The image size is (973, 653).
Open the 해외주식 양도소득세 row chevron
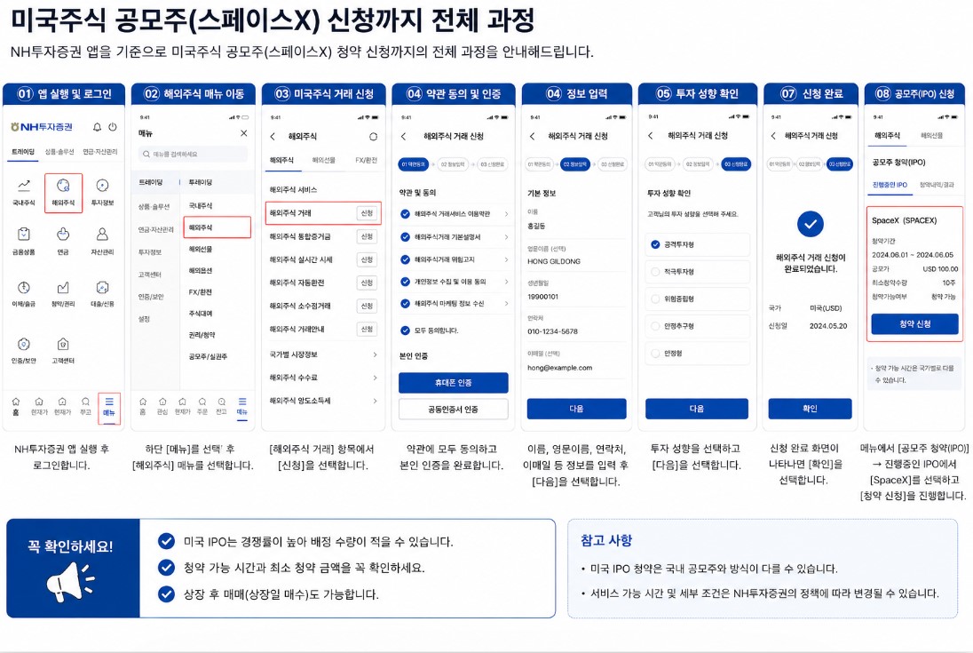pos(375,401)
